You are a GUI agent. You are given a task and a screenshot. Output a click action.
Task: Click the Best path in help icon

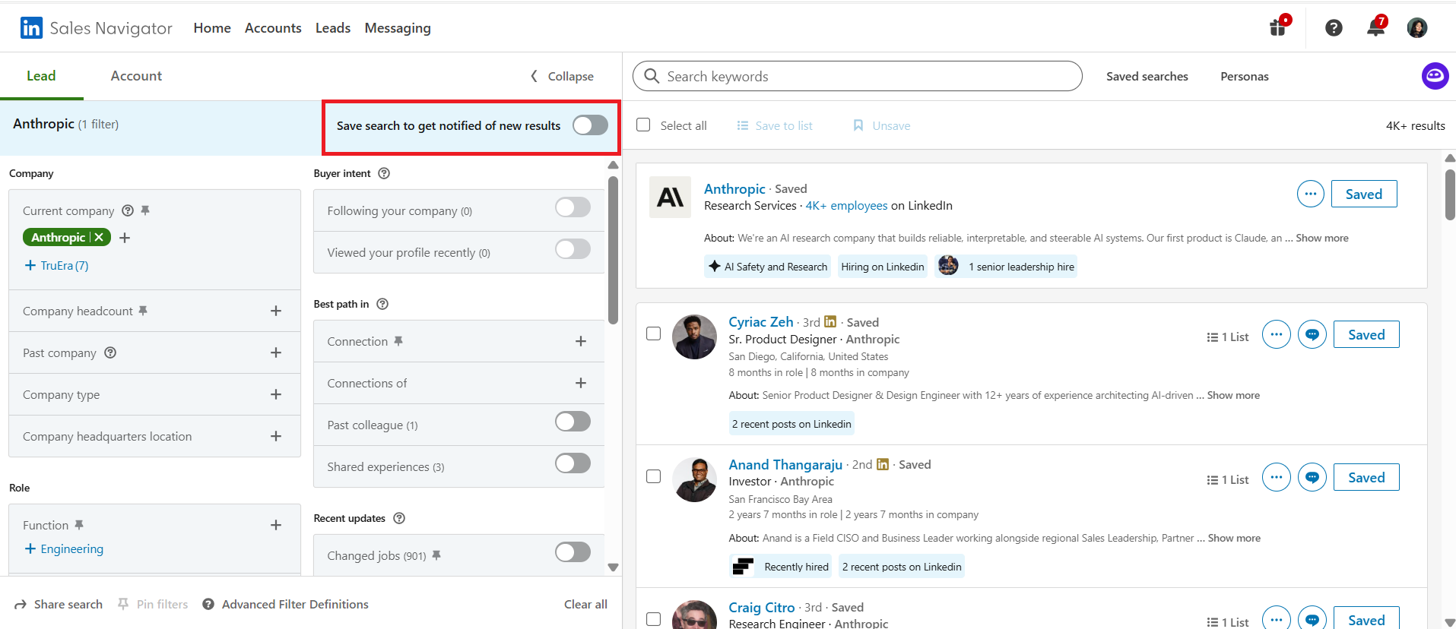[382, 304]
